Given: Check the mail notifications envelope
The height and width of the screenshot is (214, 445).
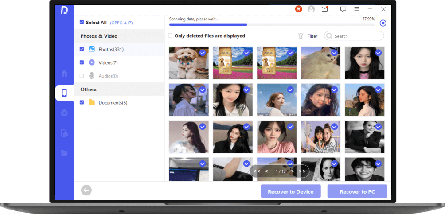Looking at the screenshot, I should [325, 9].
